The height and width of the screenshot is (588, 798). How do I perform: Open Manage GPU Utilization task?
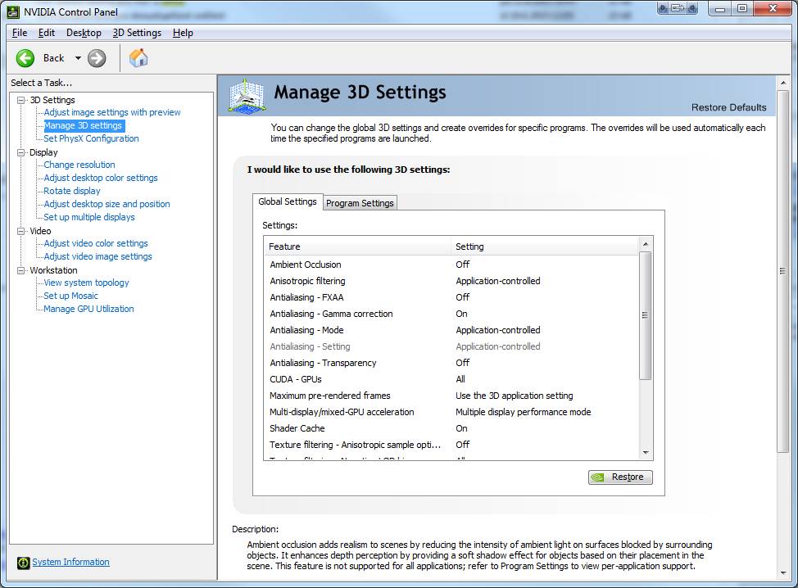click(88, 310)
